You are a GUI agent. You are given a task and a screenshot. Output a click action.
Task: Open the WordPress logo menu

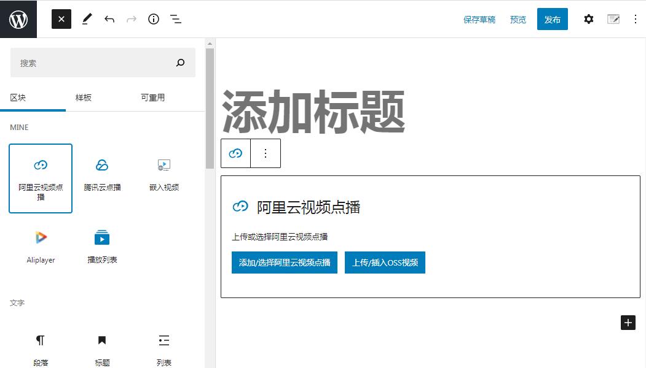coord(18,19)
